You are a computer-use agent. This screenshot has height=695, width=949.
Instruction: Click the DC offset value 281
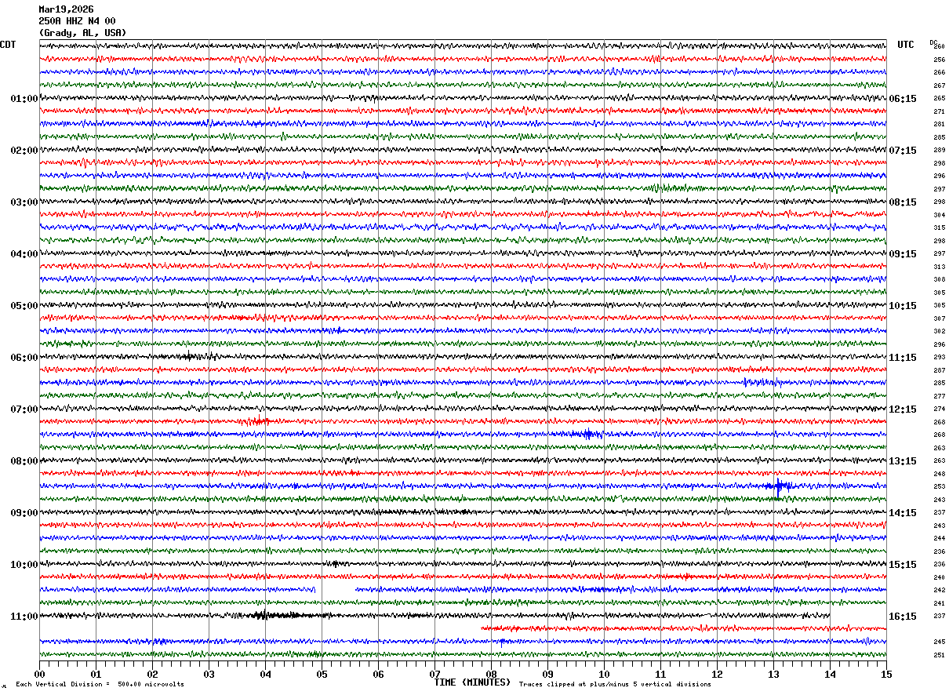939,125
